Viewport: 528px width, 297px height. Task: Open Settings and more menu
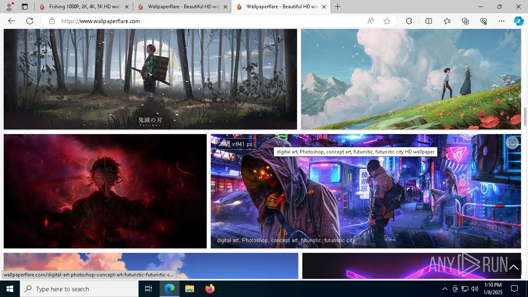502,21
